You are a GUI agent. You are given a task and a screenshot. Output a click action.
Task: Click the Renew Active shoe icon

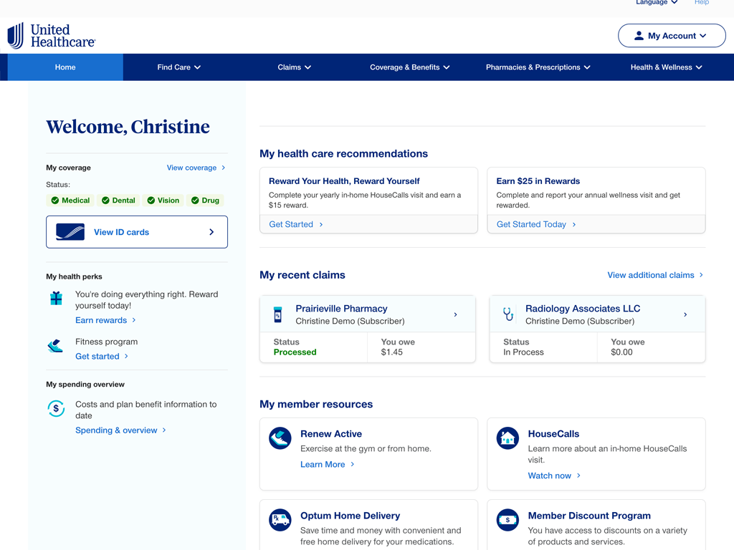point(280,438)
